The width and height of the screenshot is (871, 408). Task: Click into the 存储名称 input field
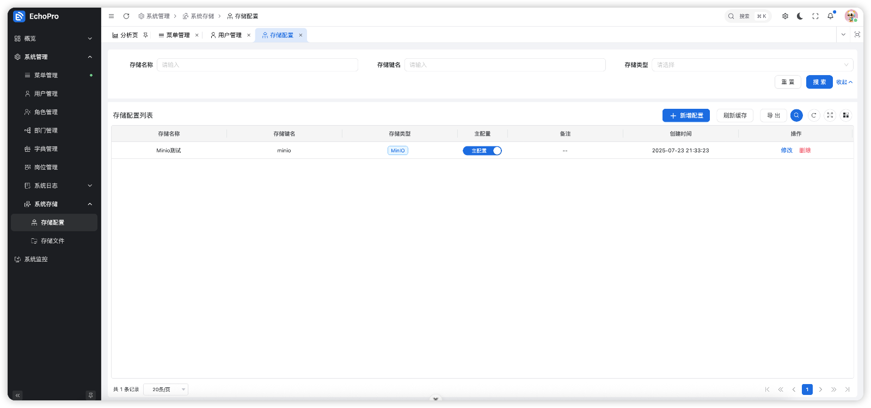(x=257, y=65)
